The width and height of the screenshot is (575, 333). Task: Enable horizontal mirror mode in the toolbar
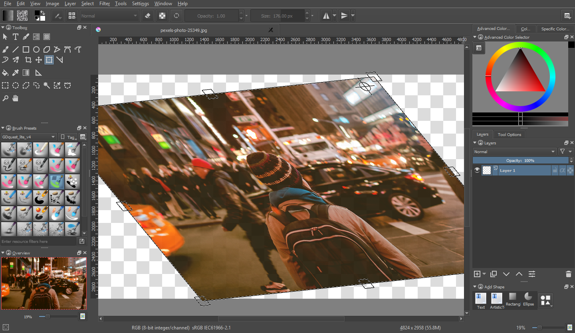click(326, 16)
